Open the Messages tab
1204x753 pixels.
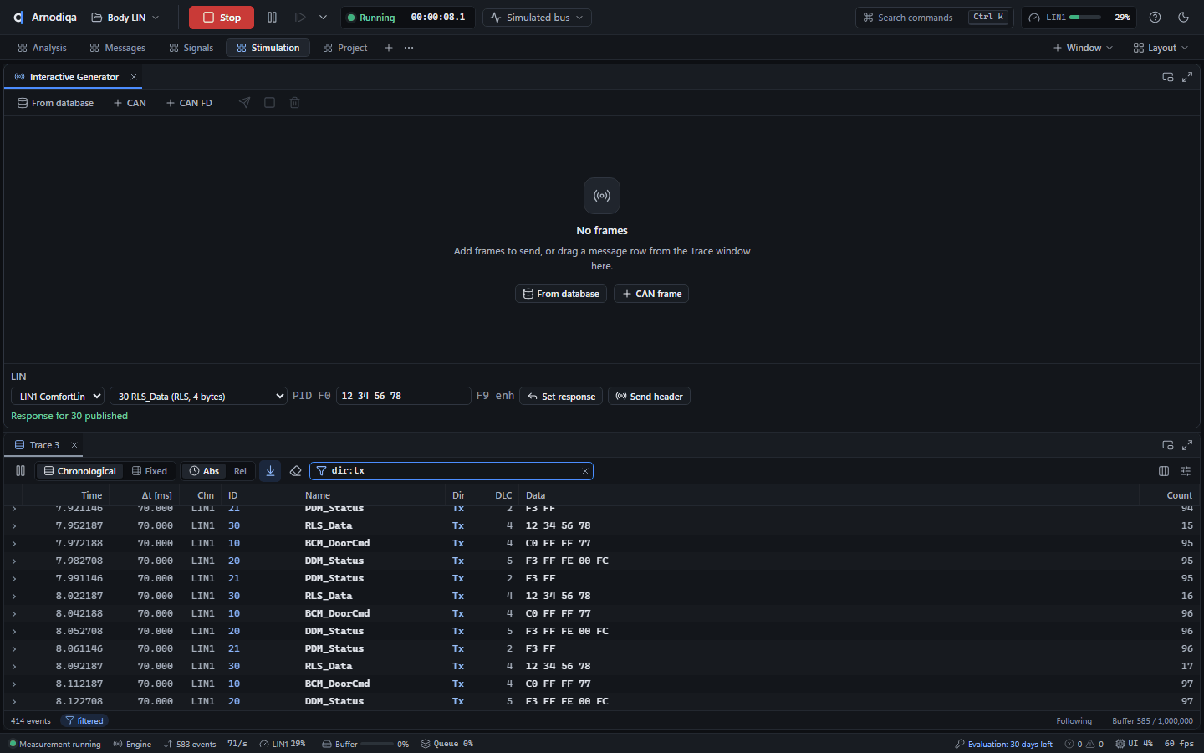click(x=118, y=48)
